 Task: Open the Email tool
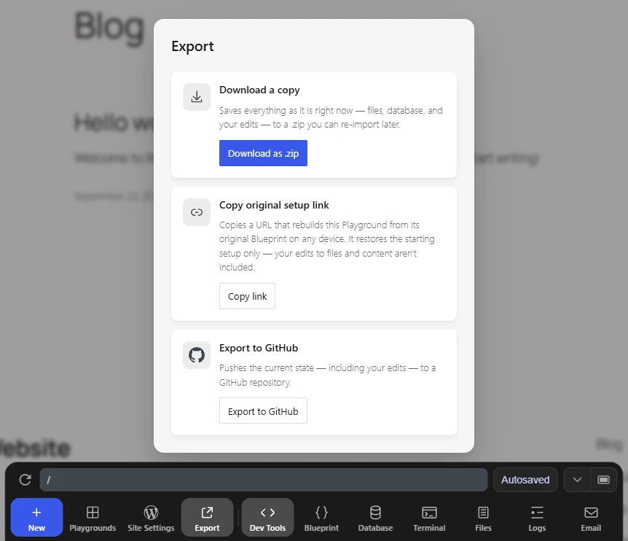[x=591, y=518]
